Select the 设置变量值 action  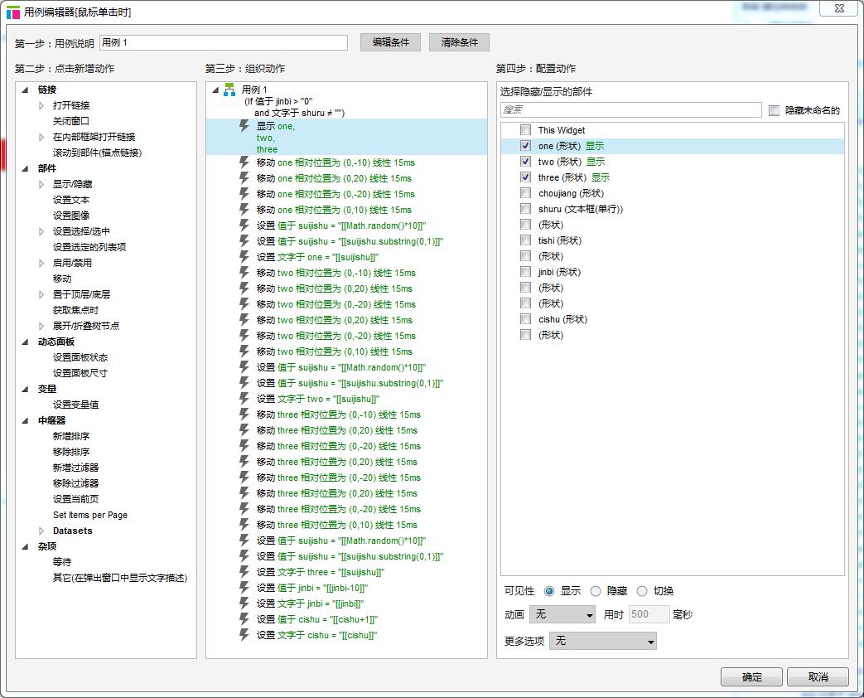(x=76, y=405)
